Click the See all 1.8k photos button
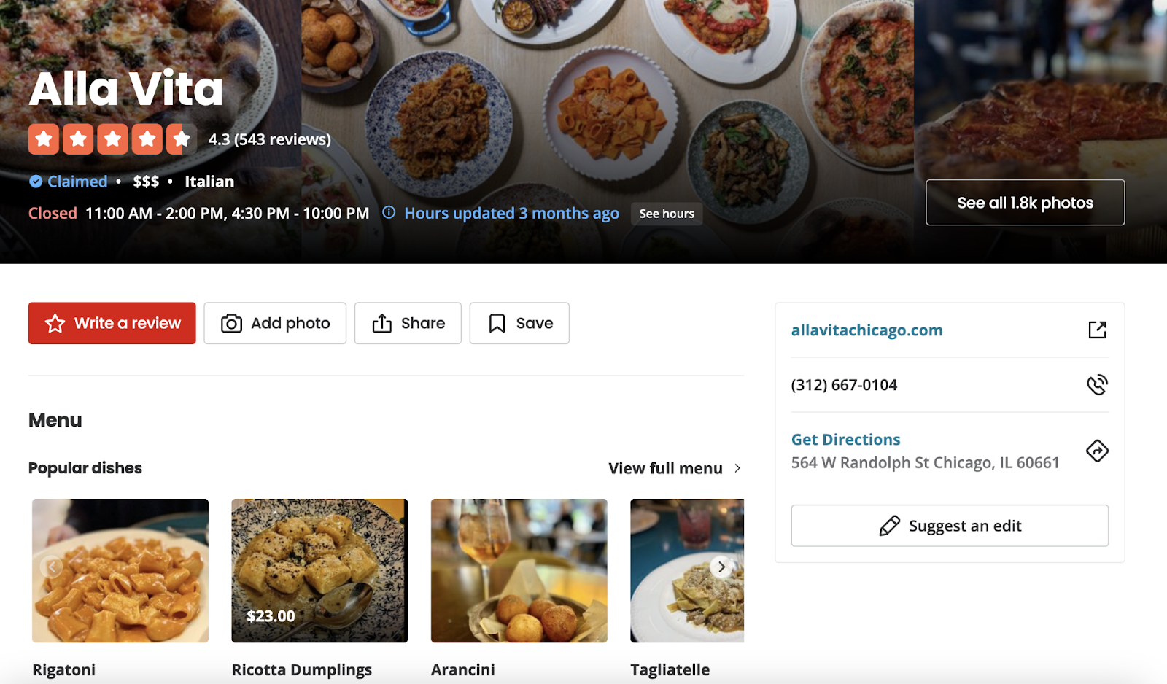 [1025, 203]
